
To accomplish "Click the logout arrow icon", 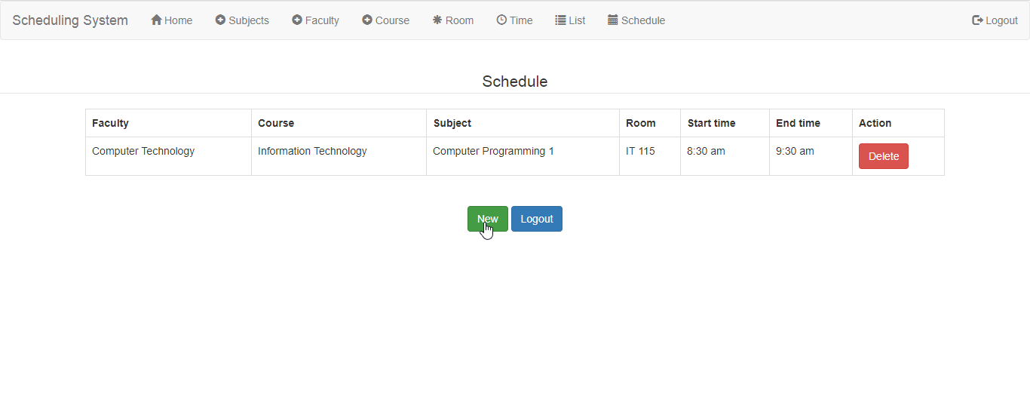I will coord(977,20).
